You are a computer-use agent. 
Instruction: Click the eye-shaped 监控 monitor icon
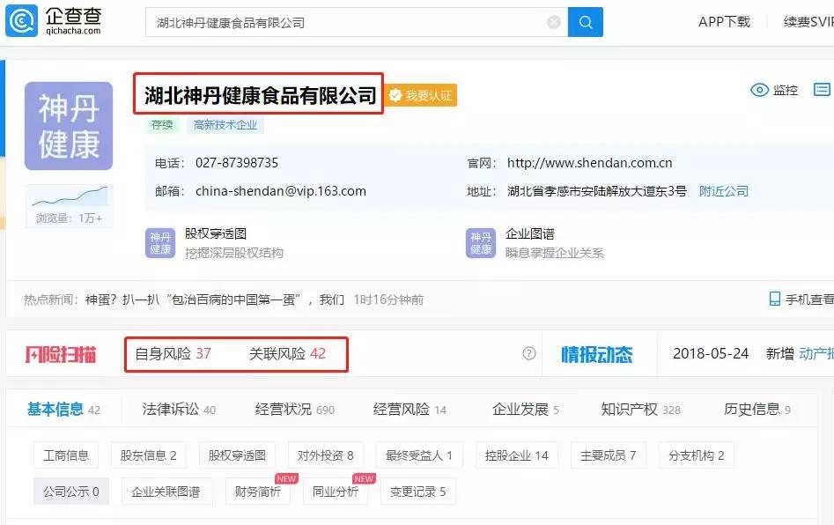(759, 90)
